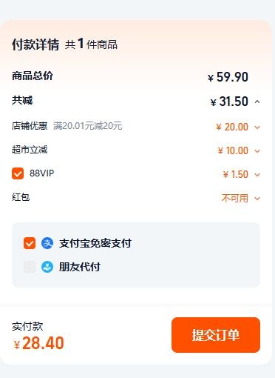Click the friend-pay (朋友代付) icon

pyautogui.click(x=47, y=267)
